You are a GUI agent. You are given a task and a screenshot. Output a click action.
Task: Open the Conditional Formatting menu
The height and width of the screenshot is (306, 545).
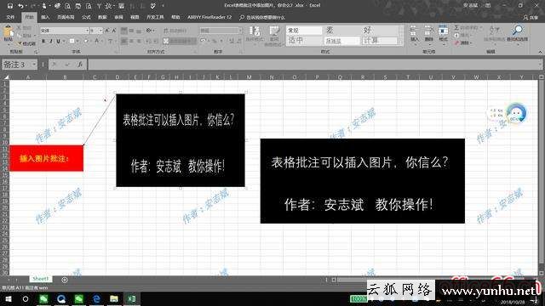255,35
